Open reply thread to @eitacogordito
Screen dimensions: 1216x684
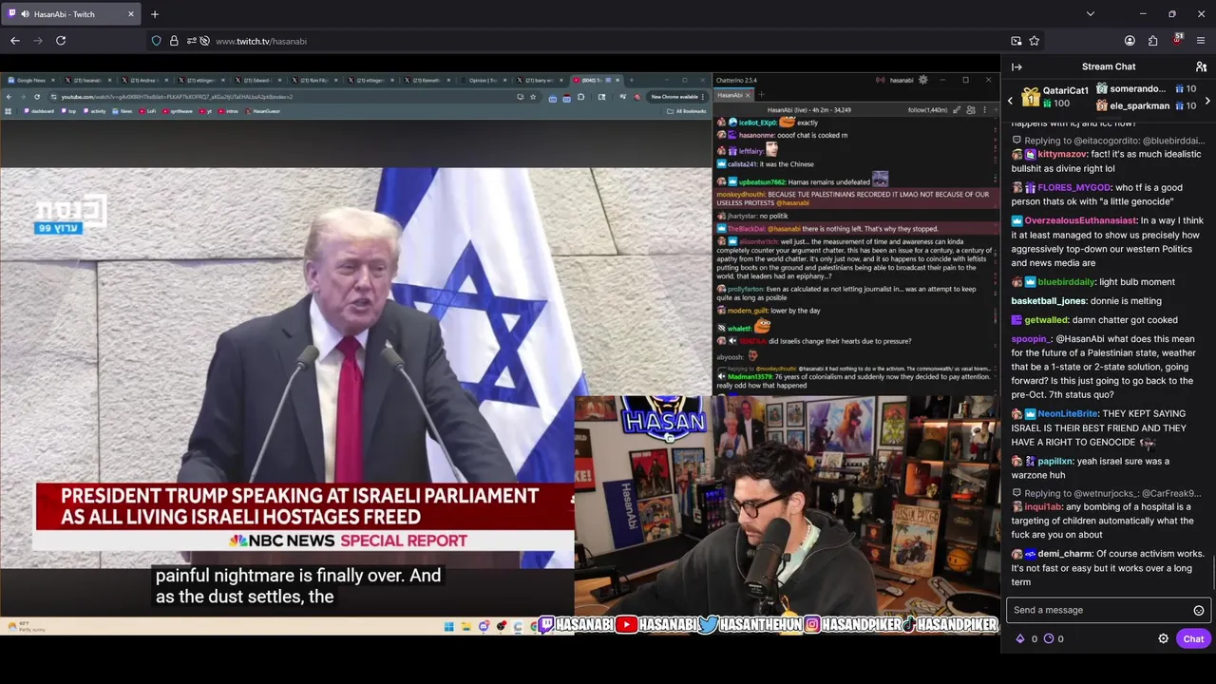pyautogui.click(x=1110, y=141)
